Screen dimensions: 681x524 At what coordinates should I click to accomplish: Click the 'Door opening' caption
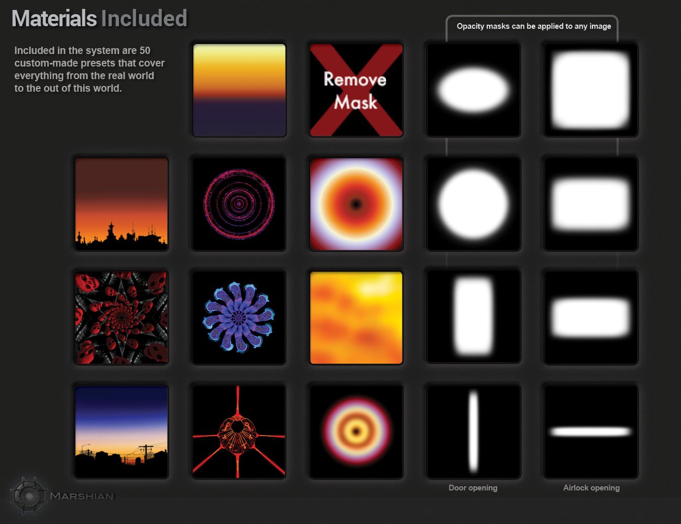[473, 488]
